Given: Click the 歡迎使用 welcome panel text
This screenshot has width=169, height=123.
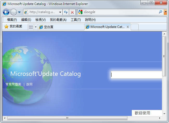Looking at the screenshot, I should 142,113.
